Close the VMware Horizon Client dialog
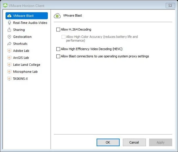The width and height of the screenshot is (178, 152). (x=170, y=6)
